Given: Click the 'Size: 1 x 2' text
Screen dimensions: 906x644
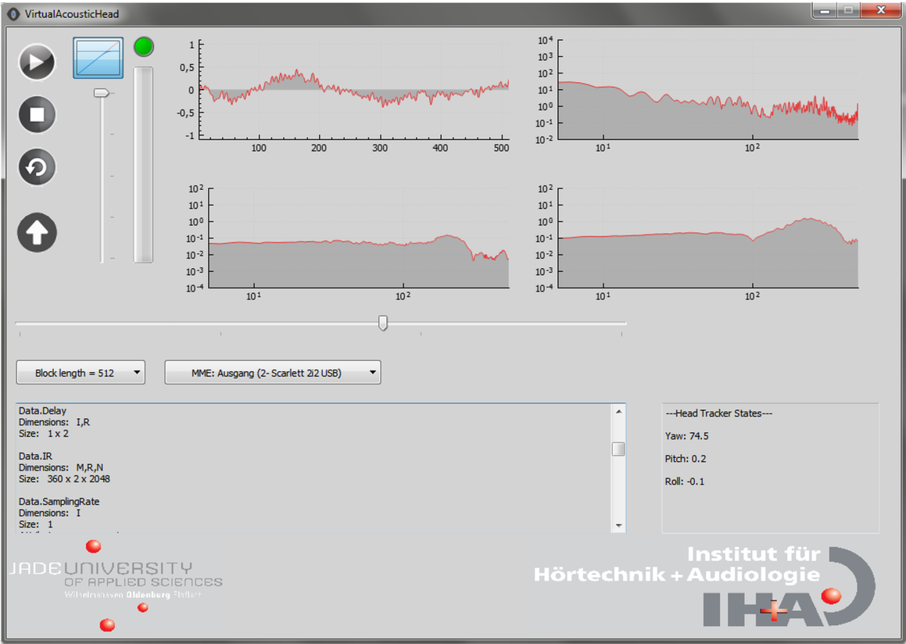Looking at the screenshot, I should click(x=43, y=433).
